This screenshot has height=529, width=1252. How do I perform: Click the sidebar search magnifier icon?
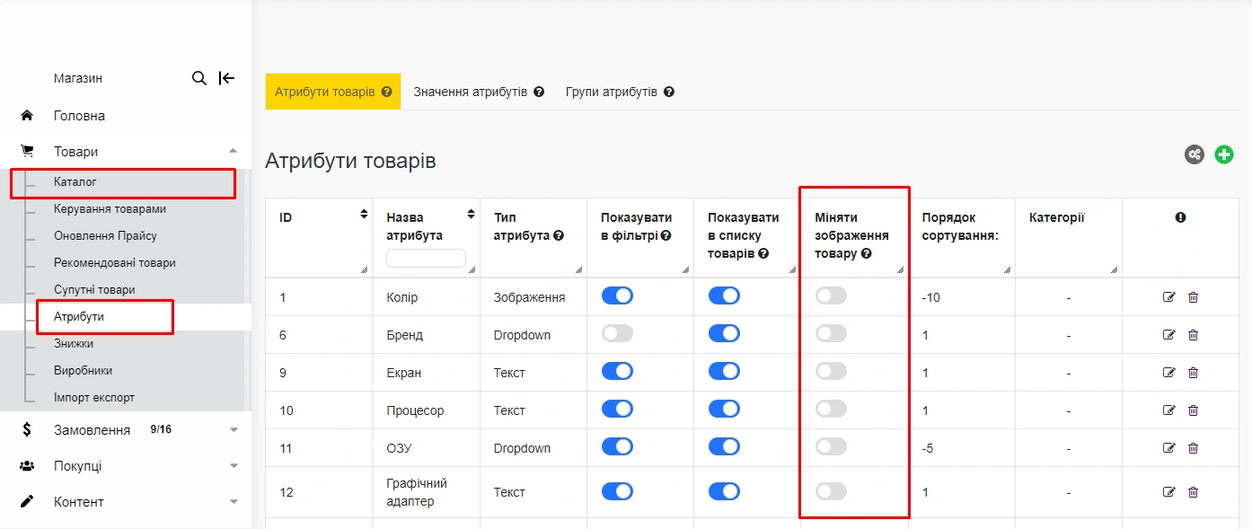point(199,78)
